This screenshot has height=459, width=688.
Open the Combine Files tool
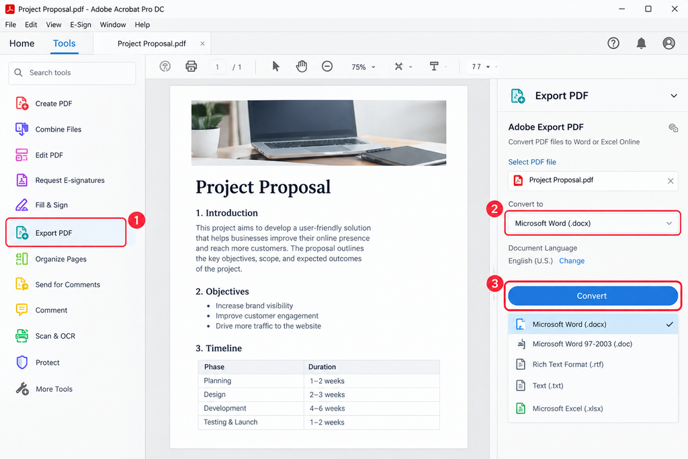click(48, 130)
